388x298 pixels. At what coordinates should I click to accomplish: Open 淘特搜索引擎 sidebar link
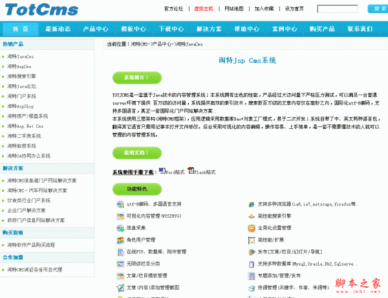click(21, 76)
